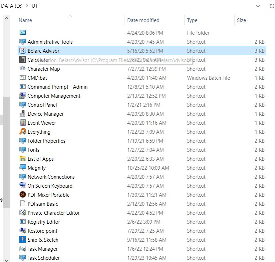
Task: Select the Fonts shortcut icon
Action: (x=22, y=149)
